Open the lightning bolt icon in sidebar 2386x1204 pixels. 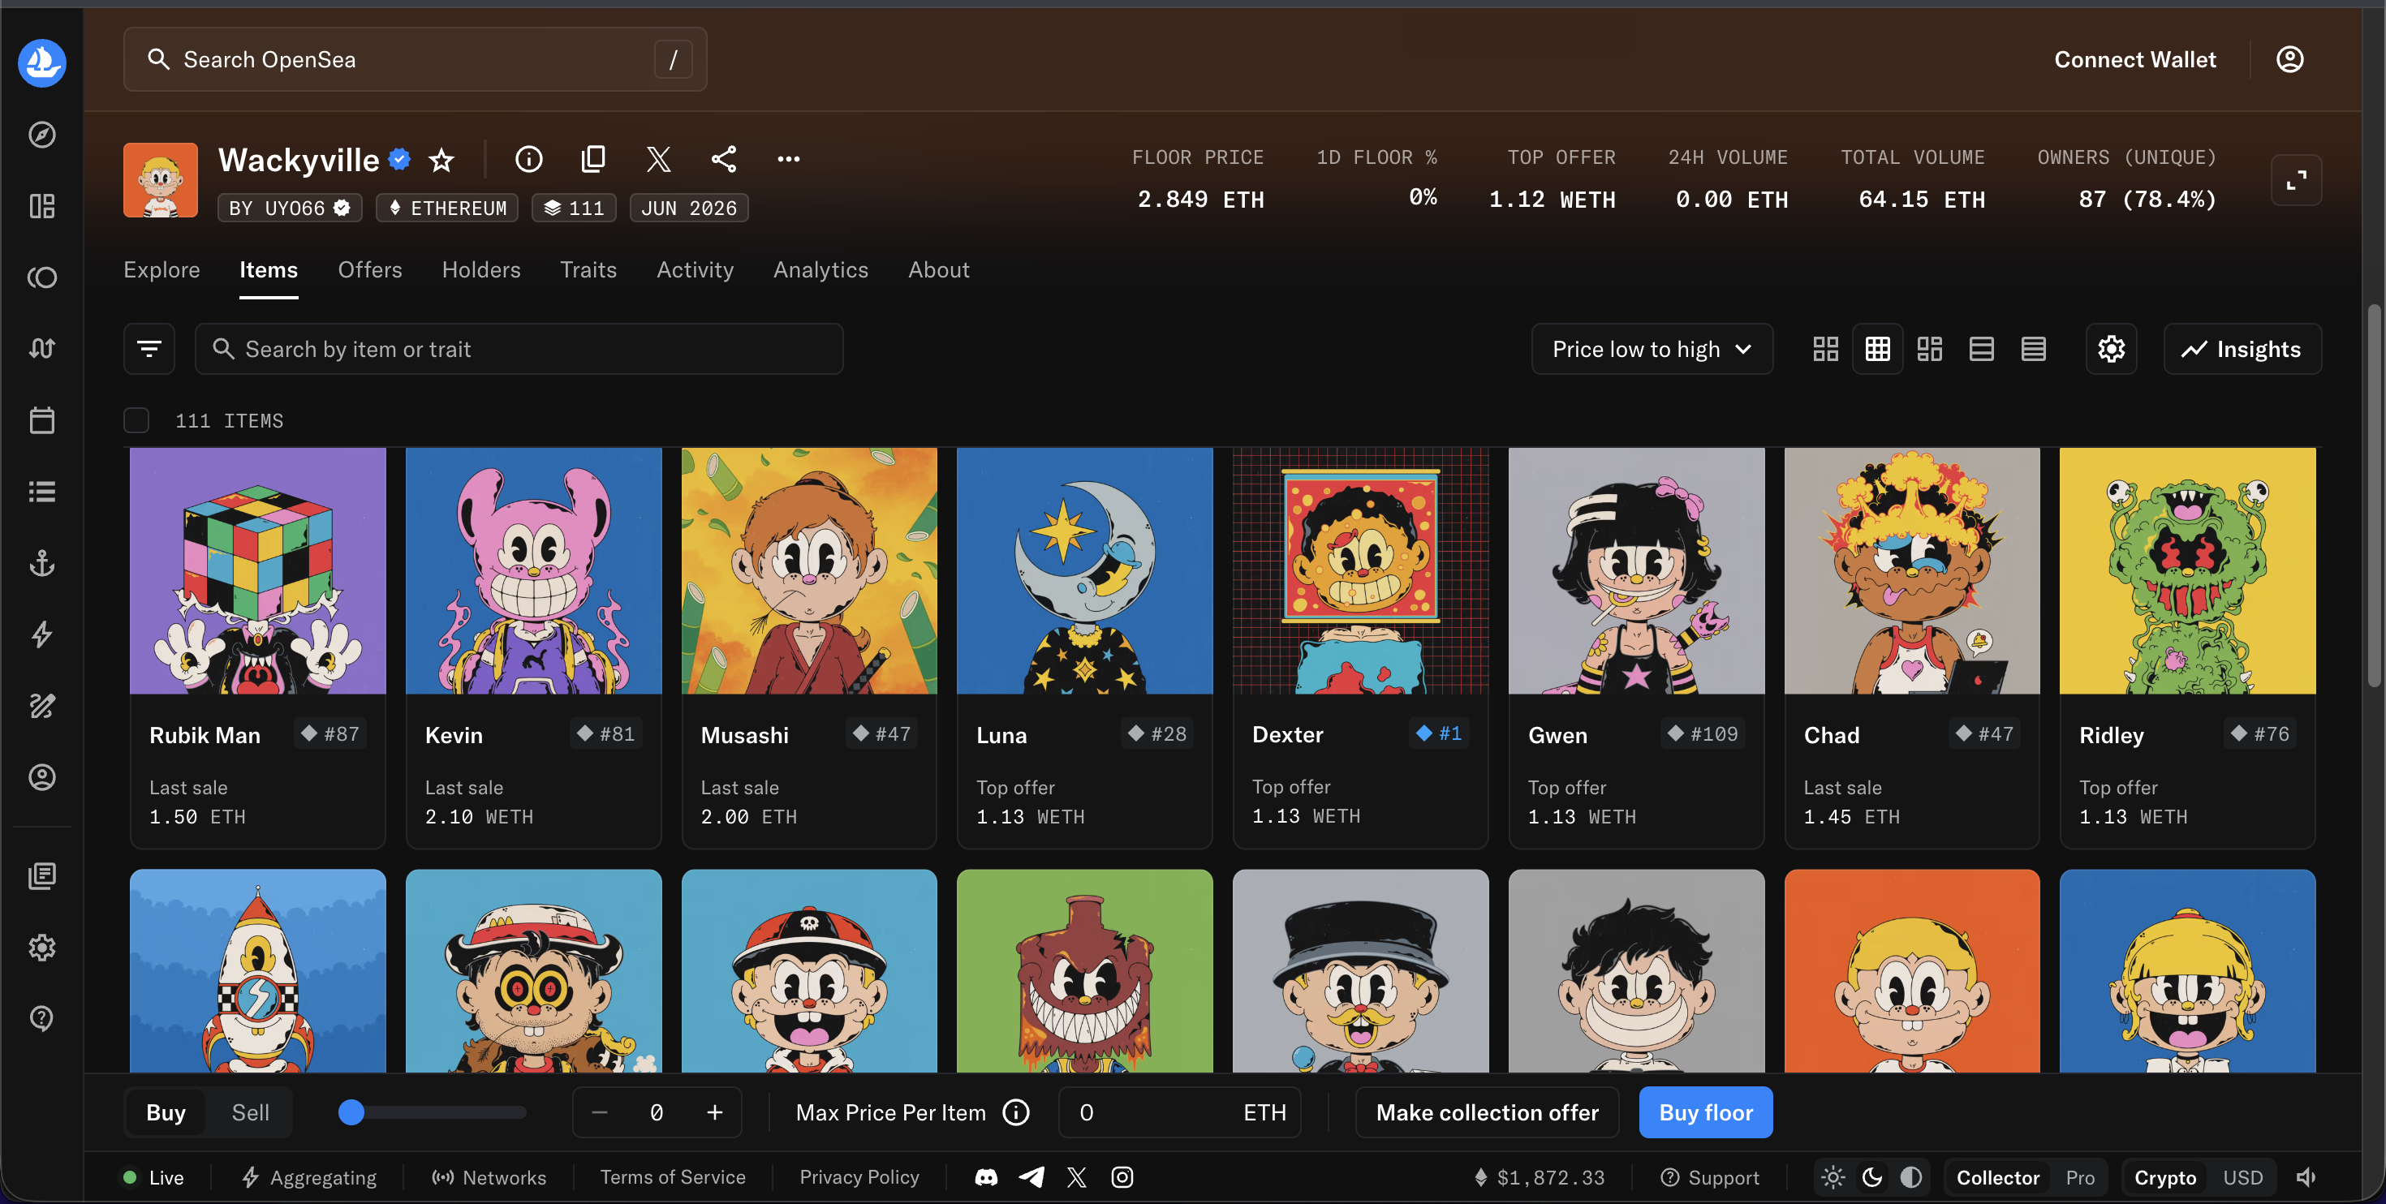[41, 634]
